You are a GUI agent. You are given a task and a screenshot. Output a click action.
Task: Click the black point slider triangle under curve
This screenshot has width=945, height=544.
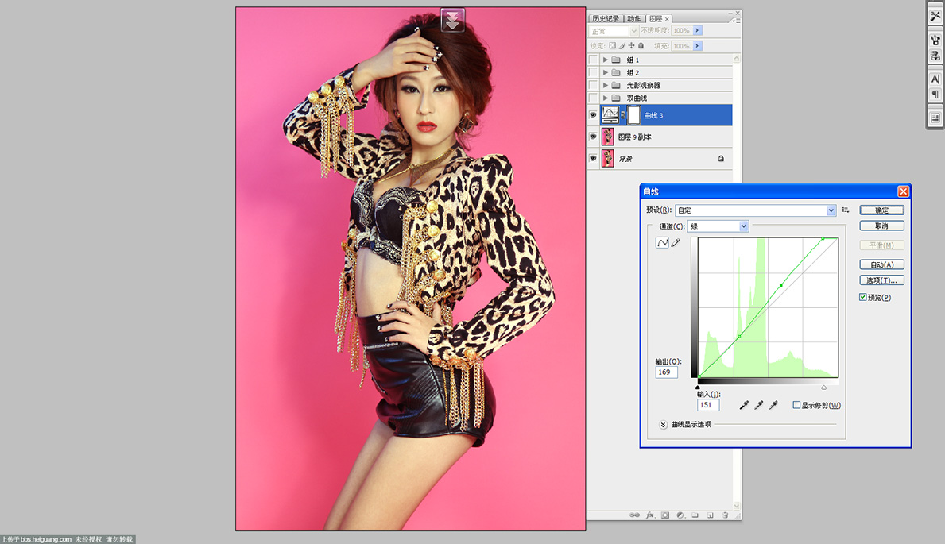click(x=698, y=388)
